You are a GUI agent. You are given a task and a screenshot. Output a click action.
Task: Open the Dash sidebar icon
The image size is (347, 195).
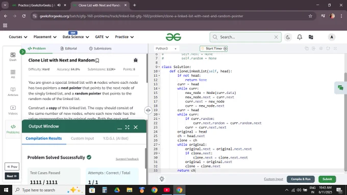tap(13, 57)
